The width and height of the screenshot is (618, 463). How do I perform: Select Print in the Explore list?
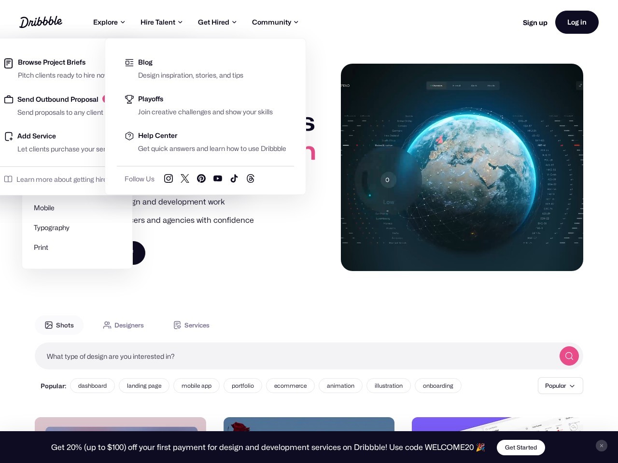tap(41, 247)
